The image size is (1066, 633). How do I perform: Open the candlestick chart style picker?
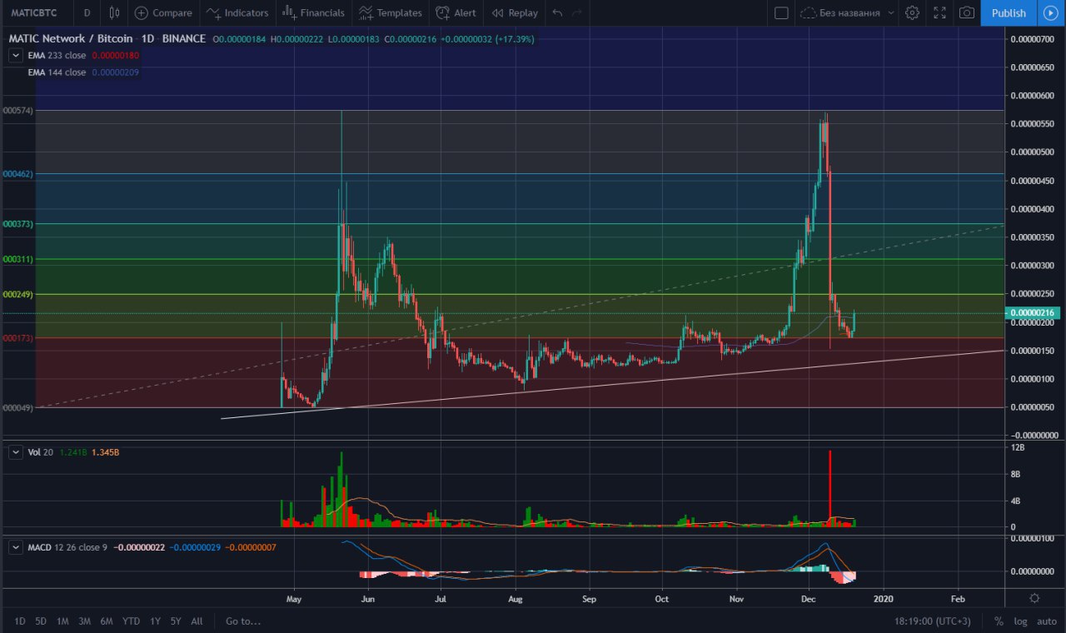(115, 12)
